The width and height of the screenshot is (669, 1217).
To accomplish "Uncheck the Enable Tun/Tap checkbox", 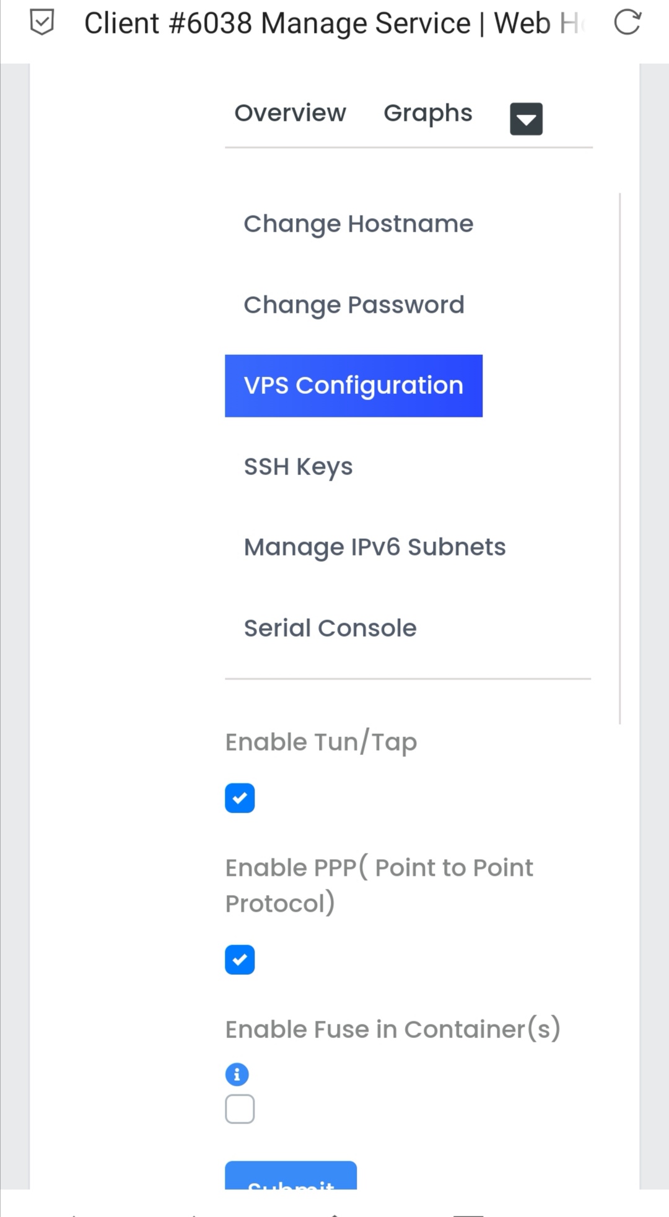I will tap(240, 798).
